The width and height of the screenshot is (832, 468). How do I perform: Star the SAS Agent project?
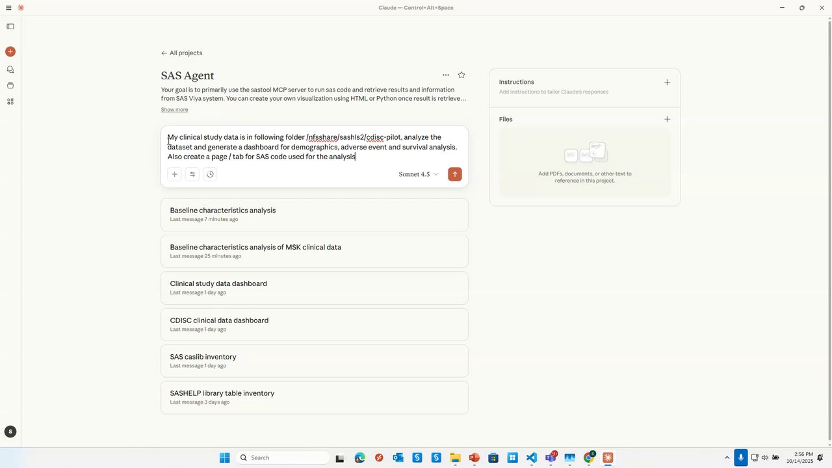point(461,75)
